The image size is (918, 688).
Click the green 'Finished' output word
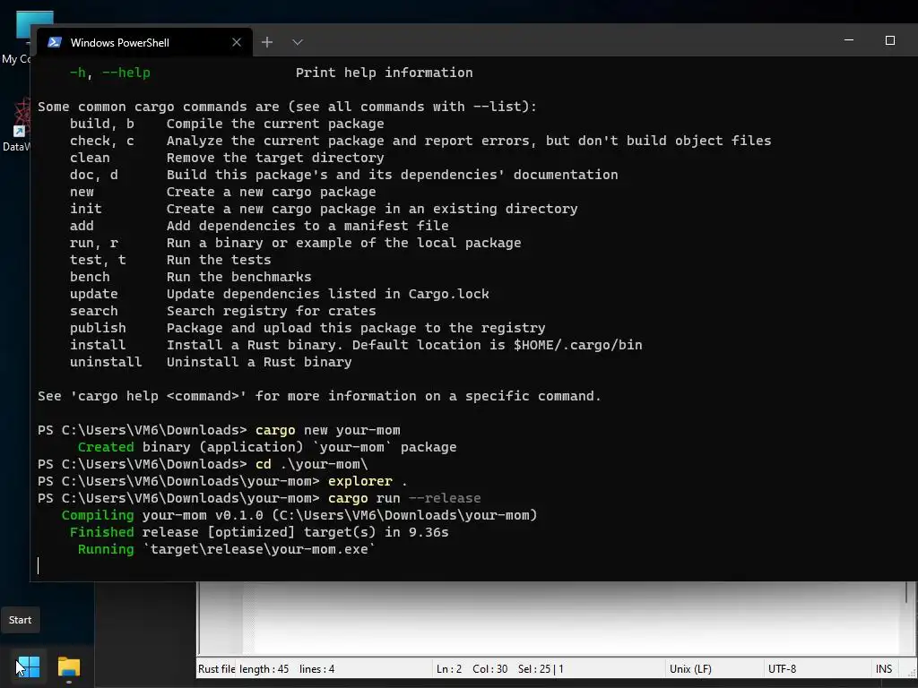[x=102, y=532]
